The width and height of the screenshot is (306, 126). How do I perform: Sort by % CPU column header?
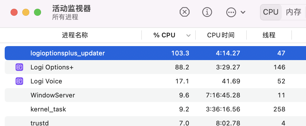coord(164,35)
